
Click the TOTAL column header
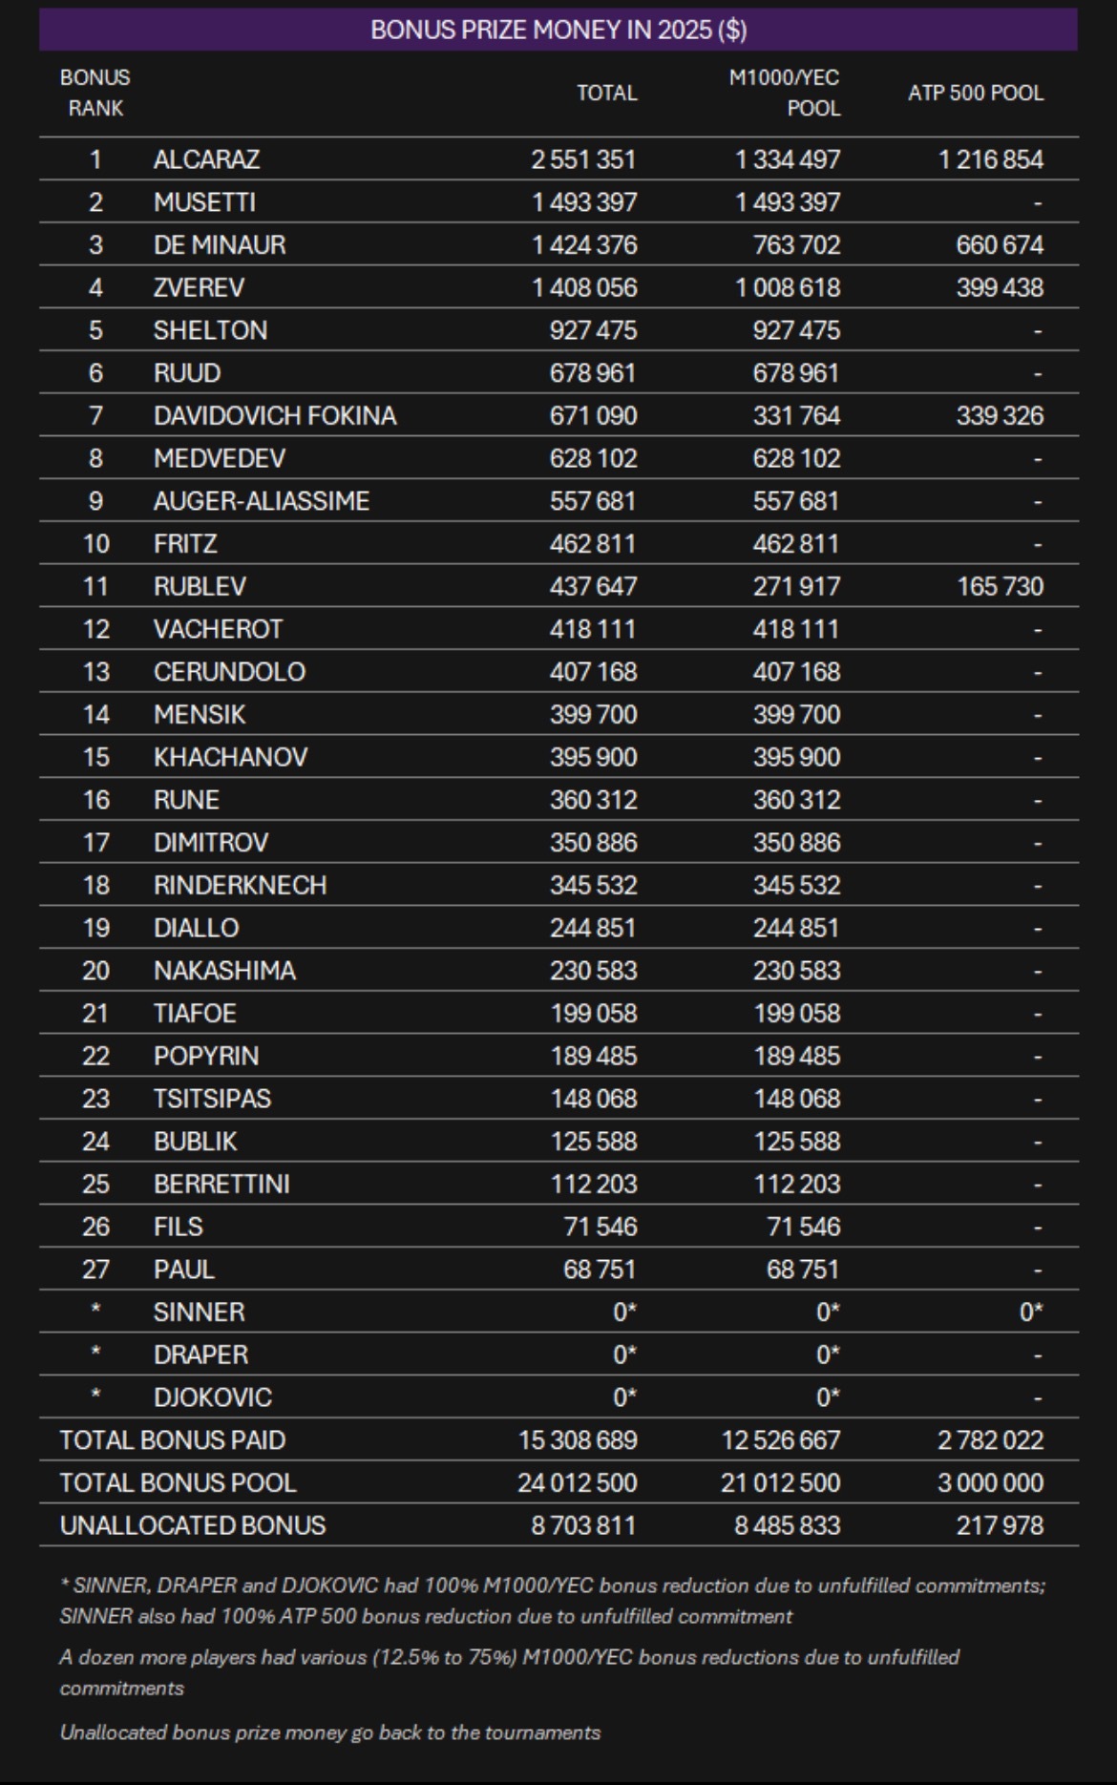click(606, 93)
